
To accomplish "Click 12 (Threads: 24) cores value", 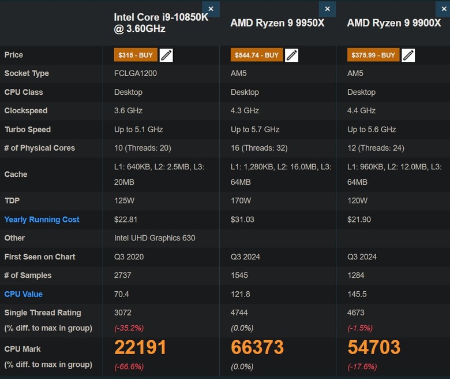I will (376, 148).
